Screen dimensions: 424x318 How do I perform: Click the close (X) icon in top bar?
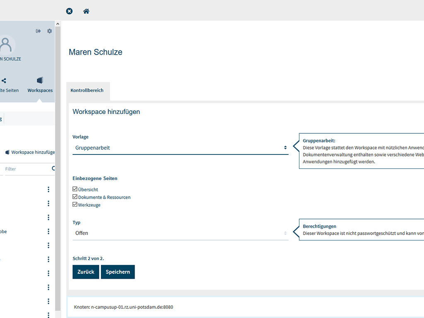coord(70,11)
